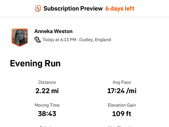Select the 17:24 /mi pace value
Screen dimensions: 169x127
[x=122, y=91]
